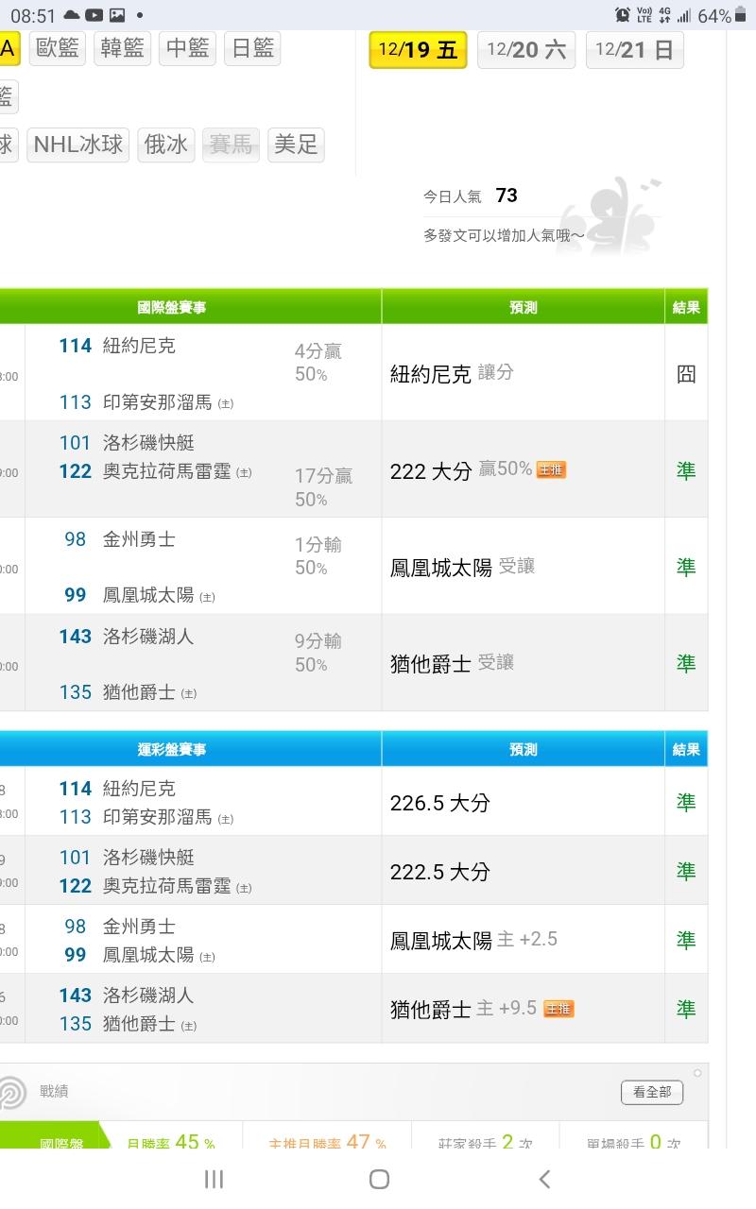This screenshot has width=756, height=1209.
Task: Tap the cloud notification icon in status bar
Action: click(x=72, y=15)
